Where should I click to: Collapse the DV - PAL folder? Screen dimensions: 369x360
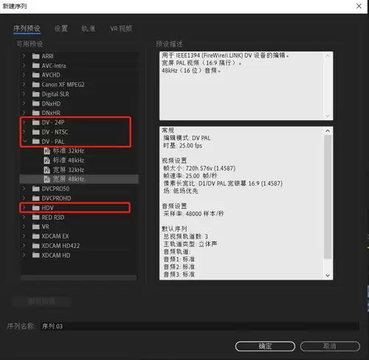tap(24, 142)
